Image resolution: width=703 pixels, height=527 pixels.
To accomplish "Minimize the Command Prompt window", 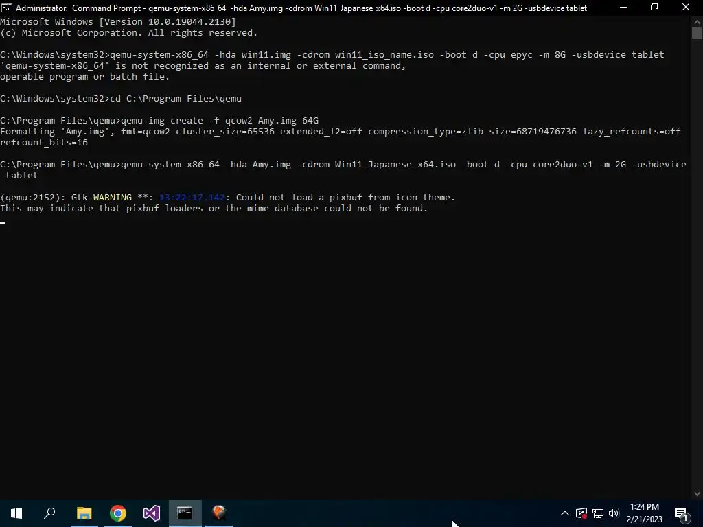I will pyautogui.click(x=623, y=8).
